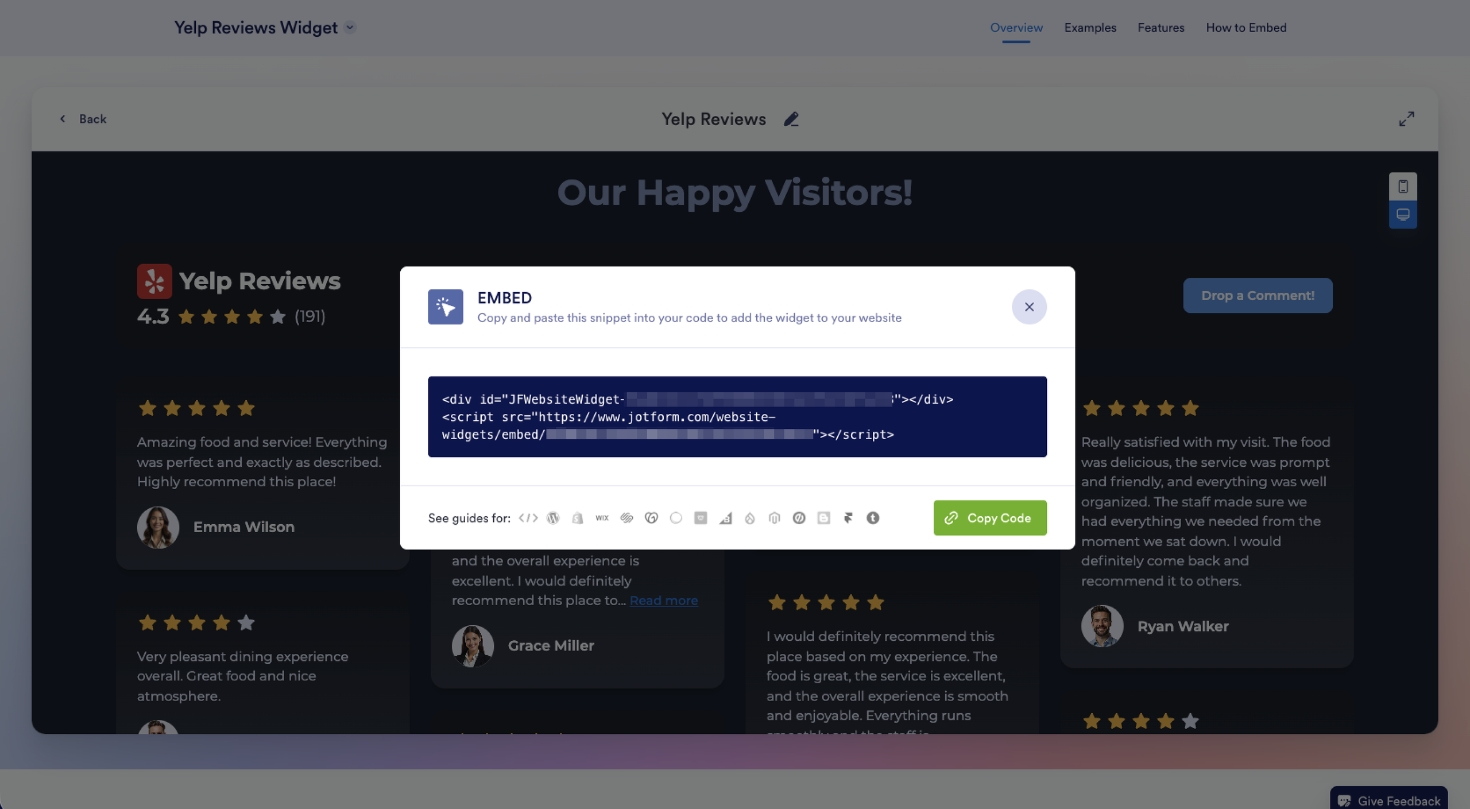Click the See guides for: label

coord(469,518)
